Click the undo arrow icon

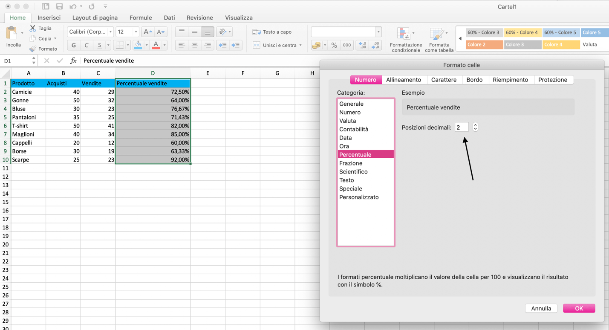(73, 6)
